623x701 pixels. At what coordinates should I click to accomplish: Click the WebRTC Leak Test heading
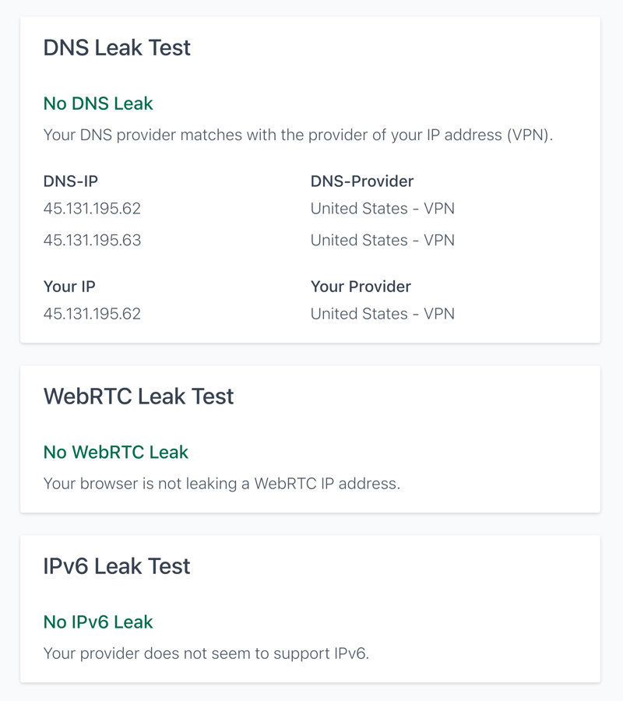coord(138,396)
